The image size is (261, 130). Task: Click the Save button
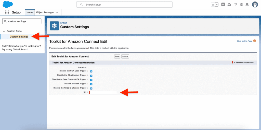tap(117, 56)
